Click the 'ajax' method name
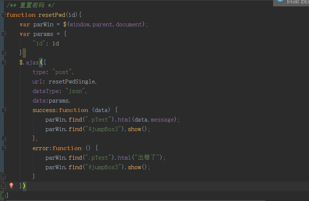This screenshot has height=201, width=309. (32, 62)
